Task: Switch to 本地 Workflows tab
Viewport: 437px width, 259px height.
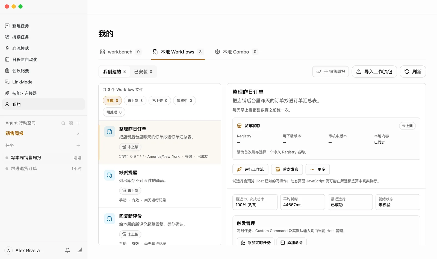Action: (178, 52)
